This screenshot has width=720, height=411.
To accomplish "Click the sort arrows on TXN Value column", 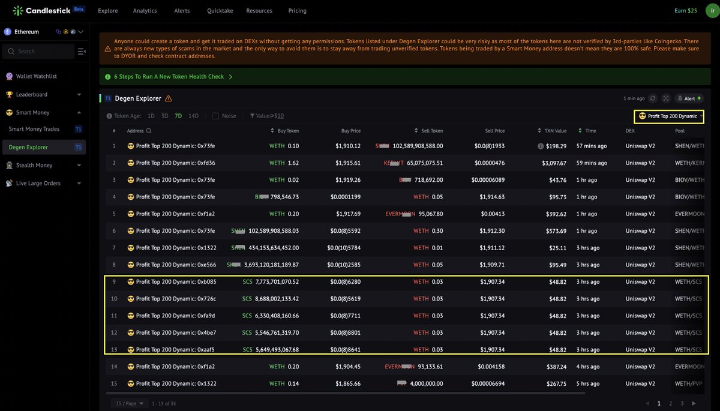I will coord(541,130).
